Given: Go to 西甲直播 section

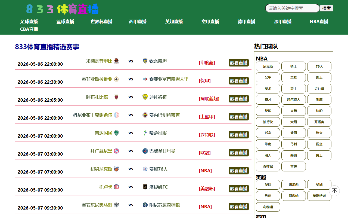Looking at the screenshot, I should 138,22.
